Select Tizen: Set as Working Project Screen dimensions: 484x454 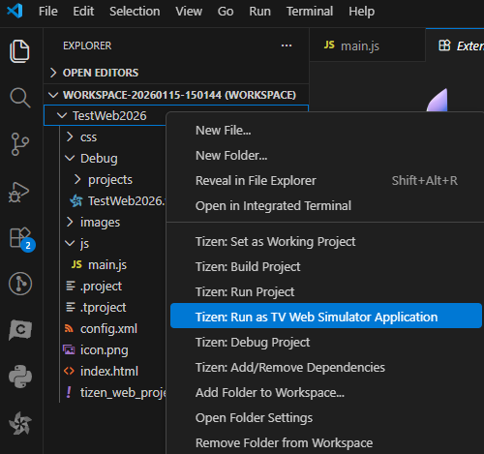pyautogui.click(x=326, y=242)
